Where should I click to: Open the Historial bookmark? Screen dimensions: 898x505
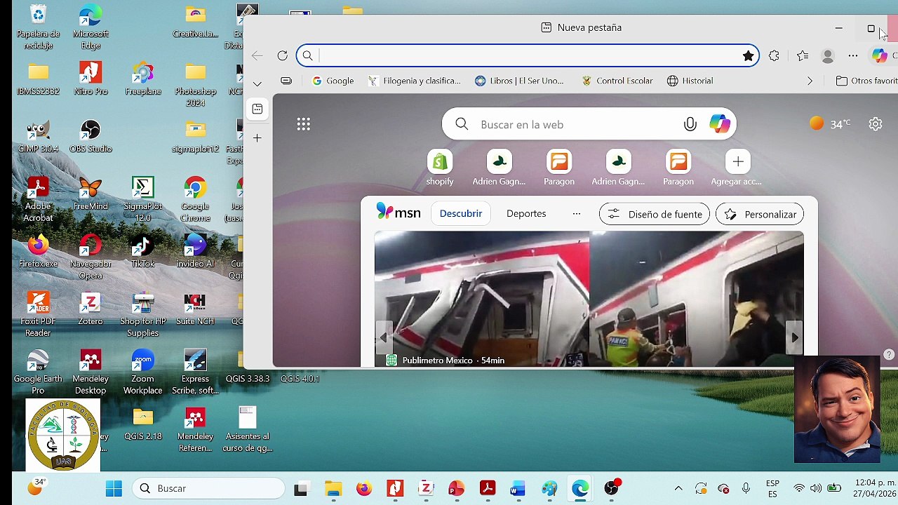(x=690, y=81)
